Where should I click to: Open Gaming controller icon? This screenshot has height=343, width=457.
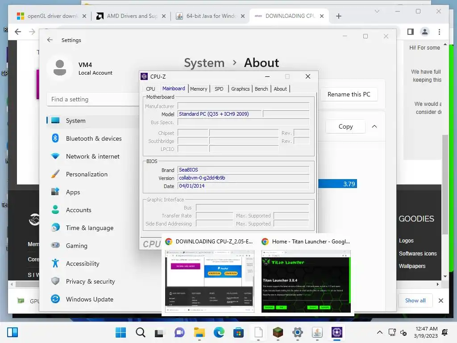tap(55, 245)
